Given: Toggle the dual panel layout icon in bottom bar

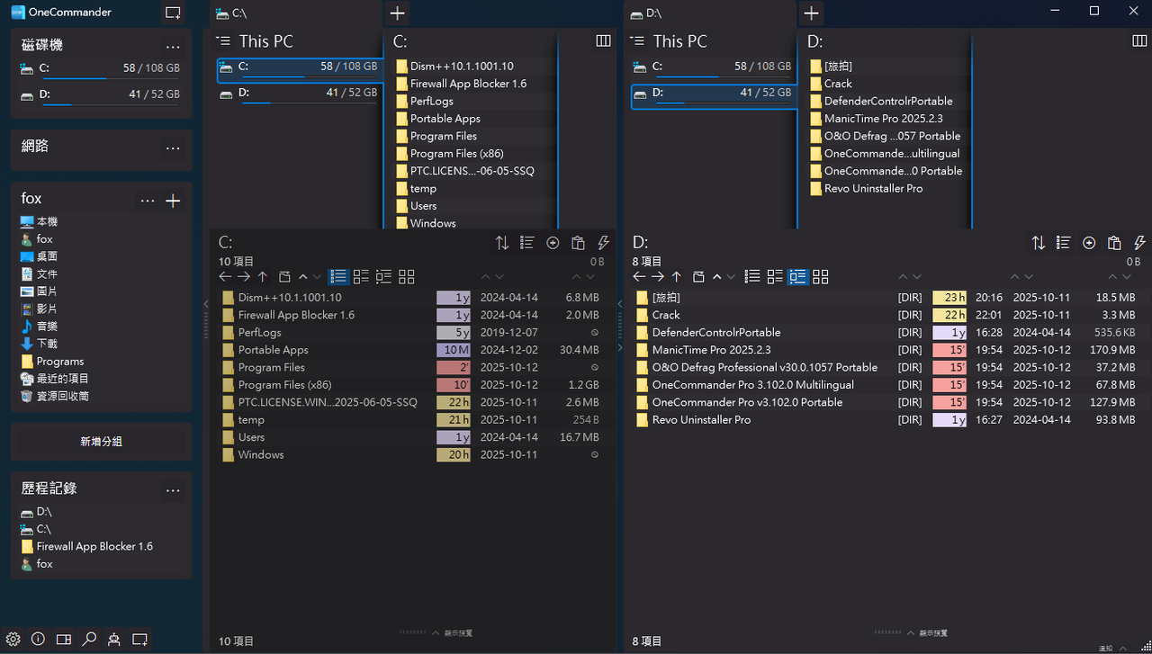Looking at the screenshot, I should pos(63,640).
